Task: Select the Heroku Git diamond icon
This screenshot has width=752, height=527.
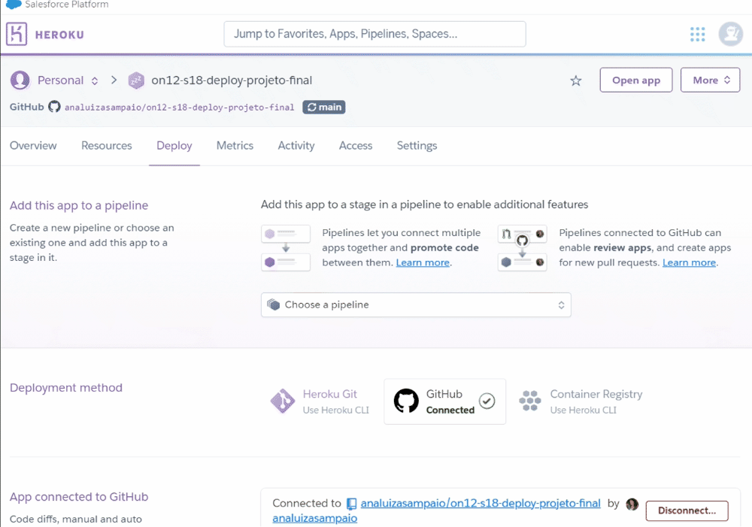Action: click(283, 401)
